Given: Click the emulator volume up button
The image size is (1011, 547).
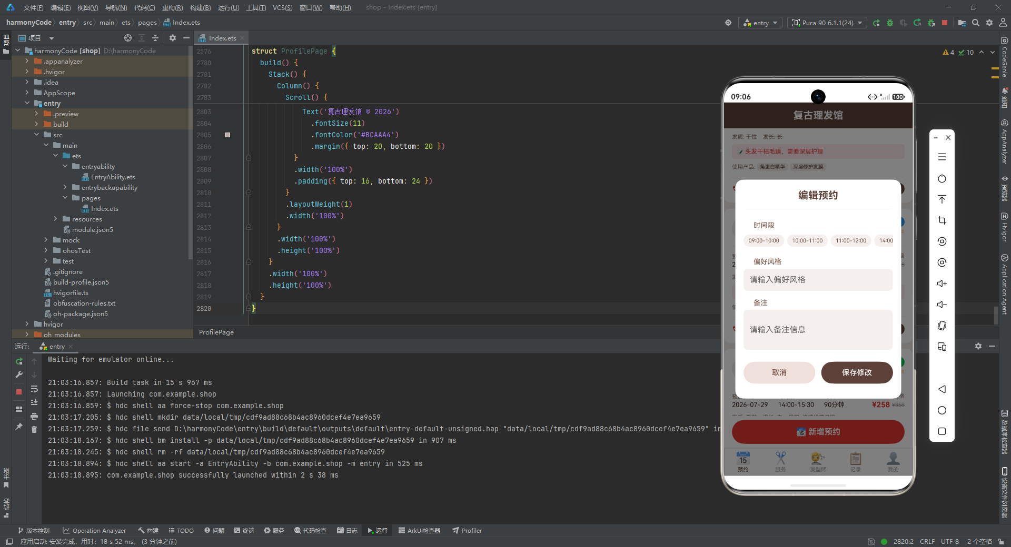Looking at the screenshot, I should point(942,283).
